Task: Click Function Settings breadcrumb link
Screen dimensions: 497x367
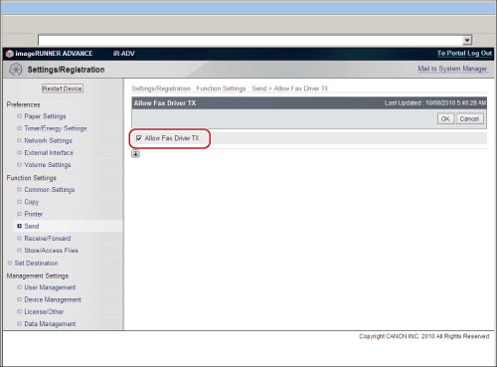Action: [221, 89]
